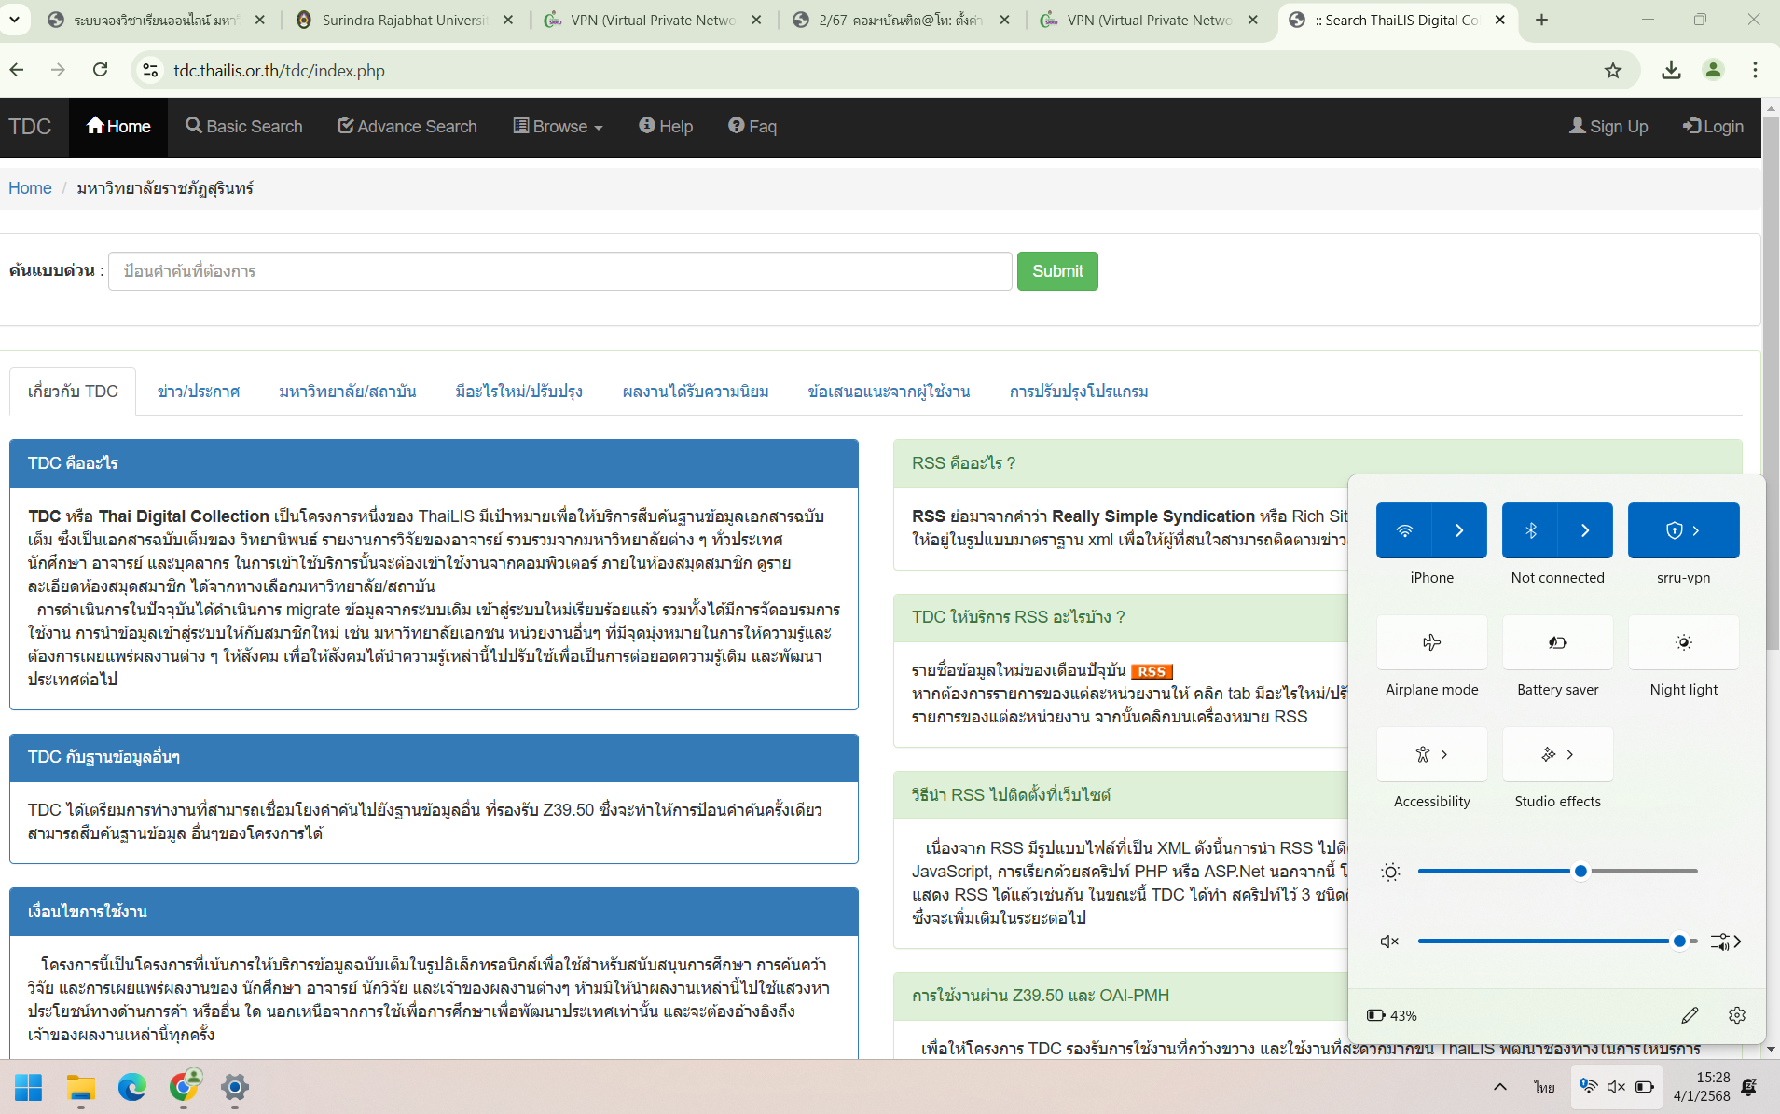Bookmark this page with the star icon
The image size is (1780, 1114).
pyautogui.click(x=1613, y=70)
